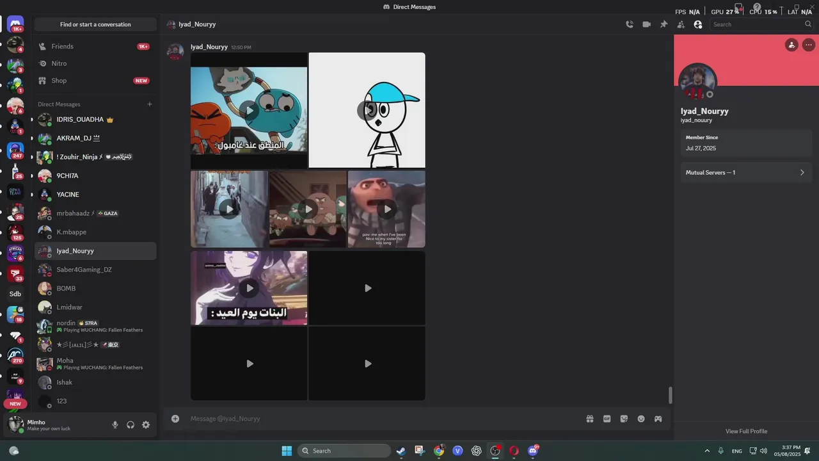
Task: Open the Shop page
Action: 95,81
